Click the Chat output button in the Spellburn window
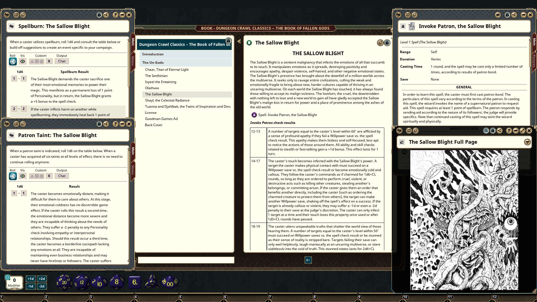537x302 pixels. [62, 61]
